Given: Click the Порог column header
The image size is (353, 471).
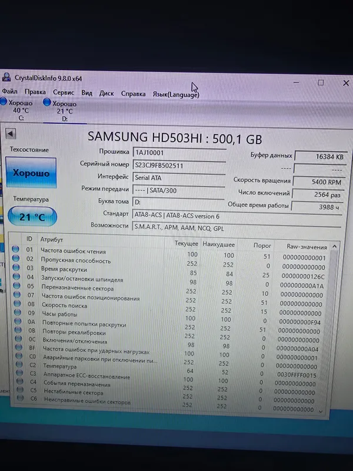Looking at the screenshot, I should tap(262, 246).
